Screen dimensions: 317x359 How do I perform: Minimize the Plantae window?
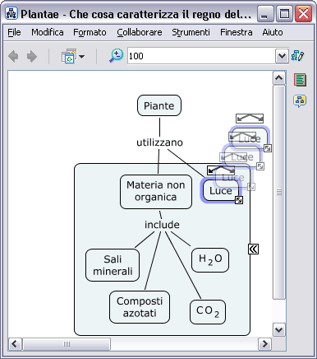pyautogui.click(x=265, y=14)
